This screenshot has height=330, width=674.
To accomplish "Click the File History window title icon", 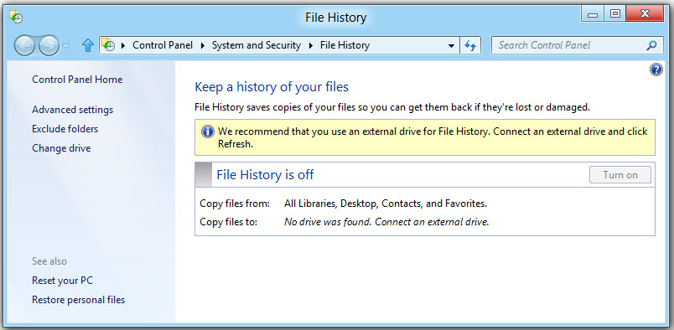I will pos(16,17).
